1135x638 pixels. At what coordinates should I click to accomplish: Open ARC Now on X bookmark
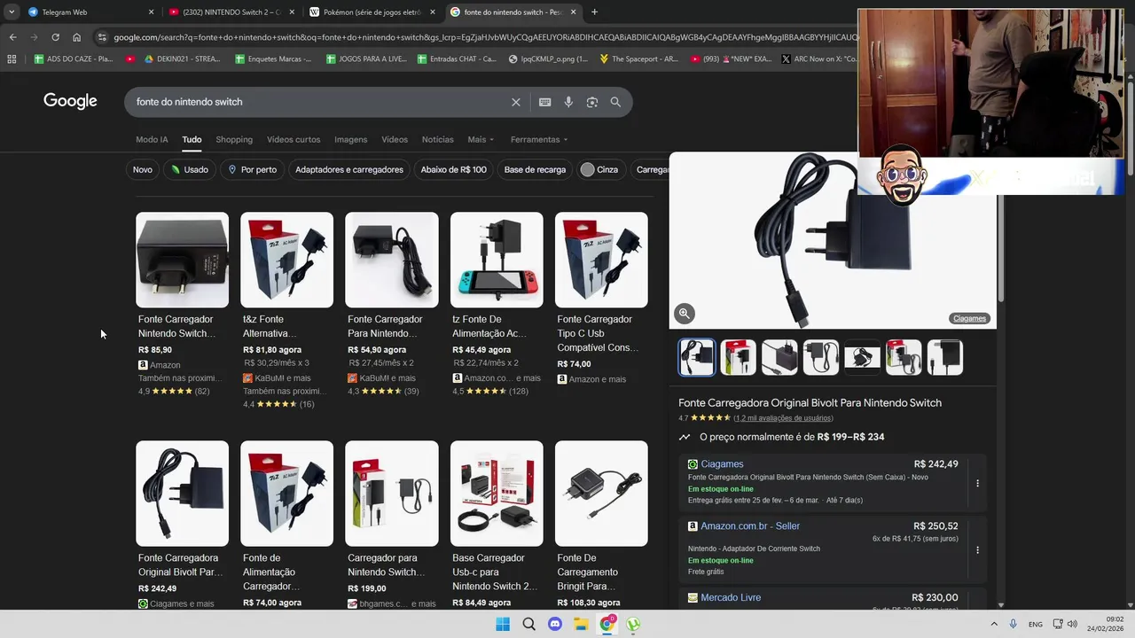coord(818,59)
